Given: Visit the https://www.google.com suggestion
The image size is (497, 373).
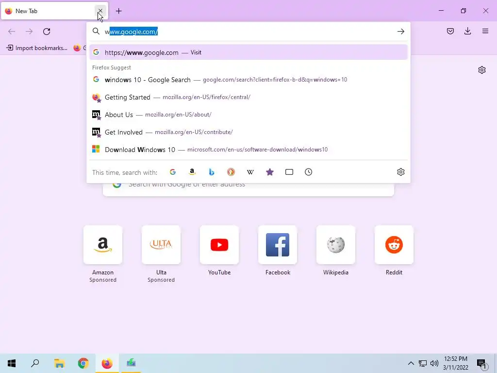Looking at the screenshot, I should 248,52.
